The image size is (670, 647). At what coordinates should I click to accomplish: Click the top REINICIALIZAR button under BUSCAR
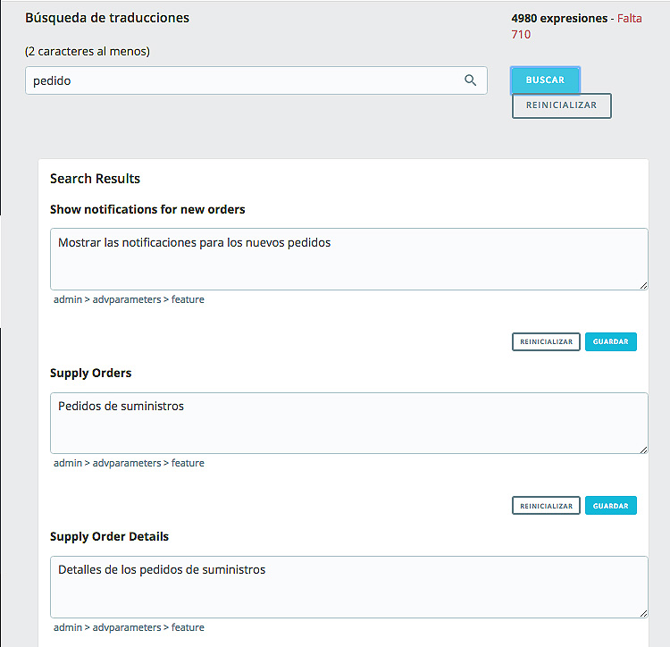tap(562, 105)
